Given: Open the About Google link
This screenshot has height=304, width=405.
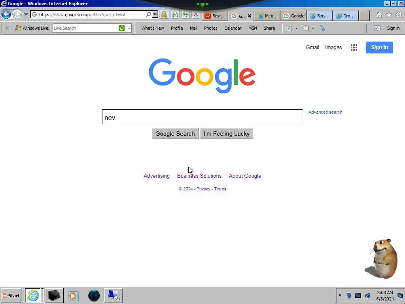Looking at the screenshot, I should click(x=245, y=176).
